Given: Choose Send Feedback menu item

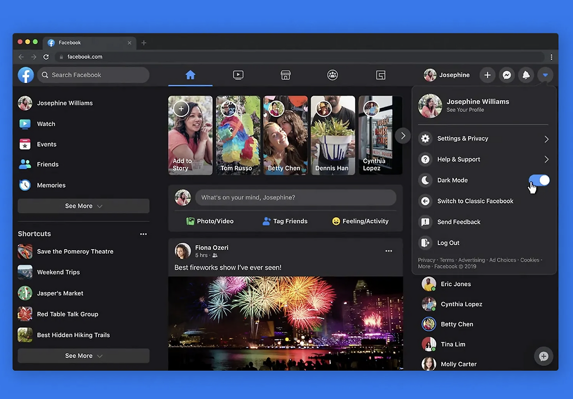Looking at the screenshot, I should (483, 222).
